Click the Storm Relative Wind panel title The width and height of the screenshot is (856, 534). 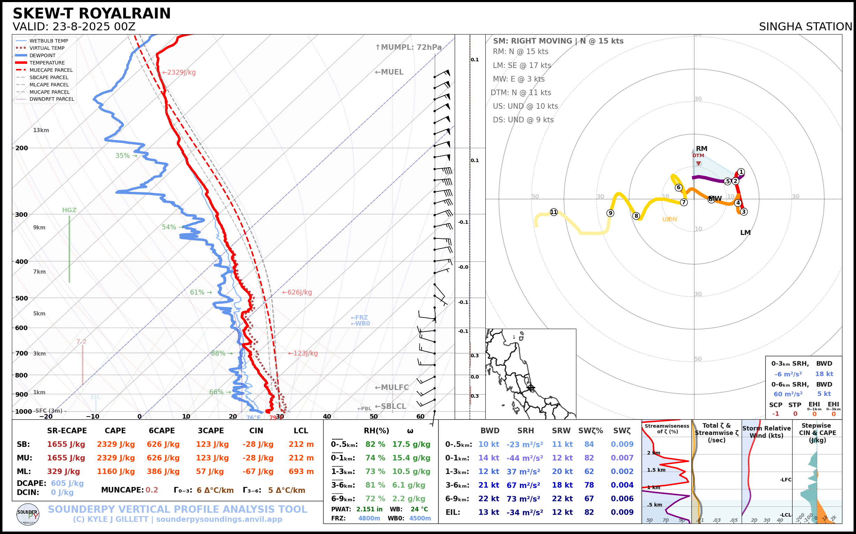pyautogui.click(x=766, y=432)
